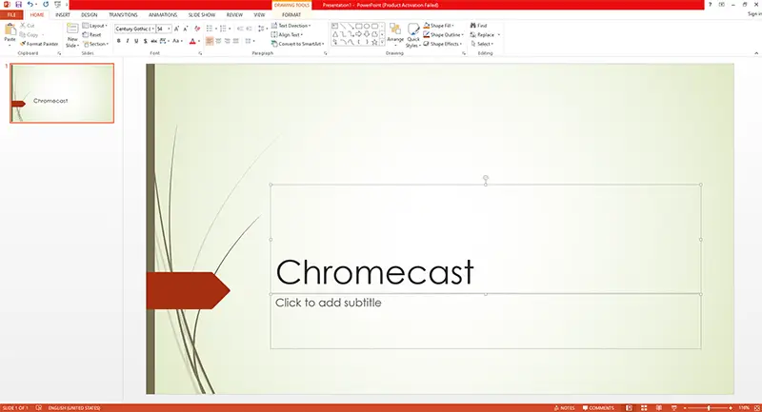
Task: Reset the slide layout
Action: click(92, 34)
